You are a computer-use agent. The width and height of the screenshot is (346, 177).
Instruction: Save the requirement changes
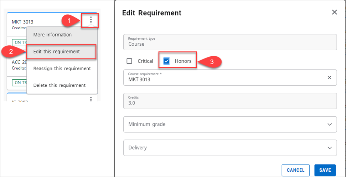(x=325, y=170)
